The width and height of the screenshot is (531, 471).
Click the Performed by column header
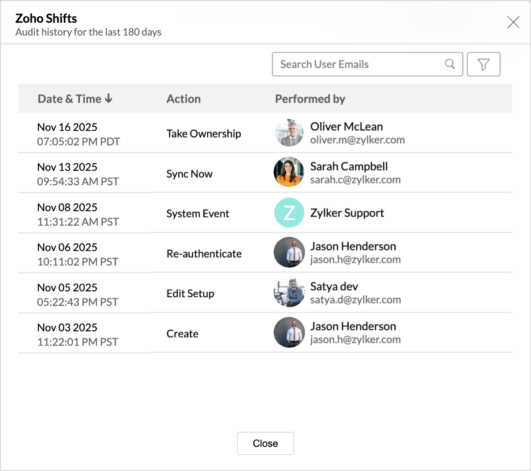tap(310, 99)
